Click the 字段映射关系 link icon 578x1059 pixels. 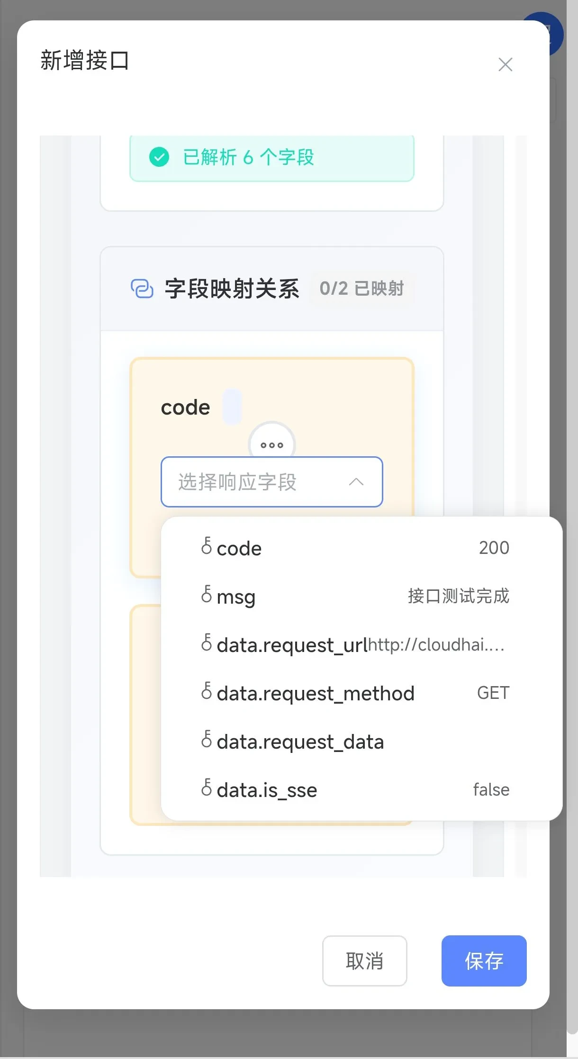pos(142,289)
